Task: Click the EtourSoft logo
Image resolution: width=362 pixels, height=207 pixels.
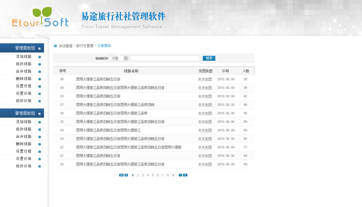Action: click(x=40, y=17)
